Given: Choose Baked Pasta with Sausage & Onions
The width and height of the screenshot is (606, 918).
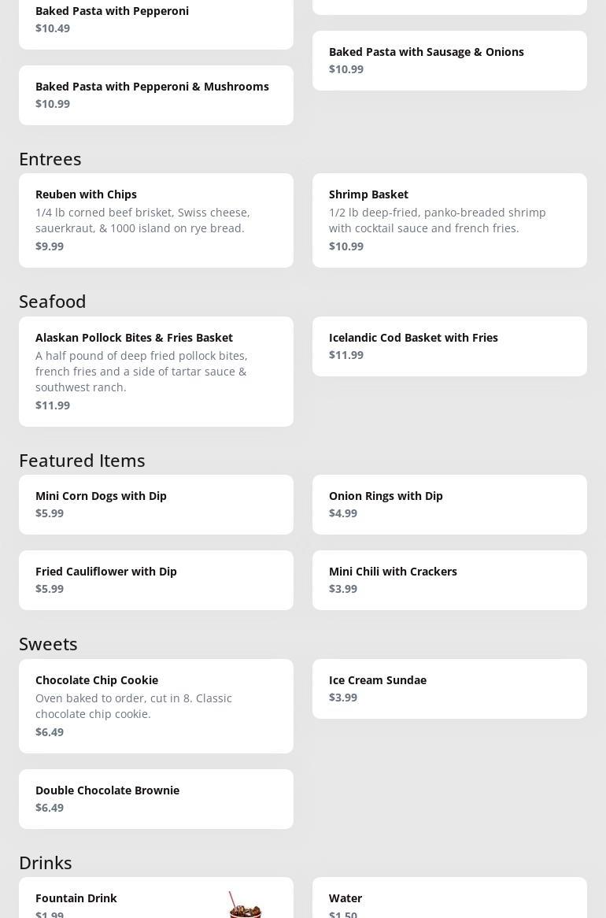Looking at the screenshot, I should pos(449,61).
